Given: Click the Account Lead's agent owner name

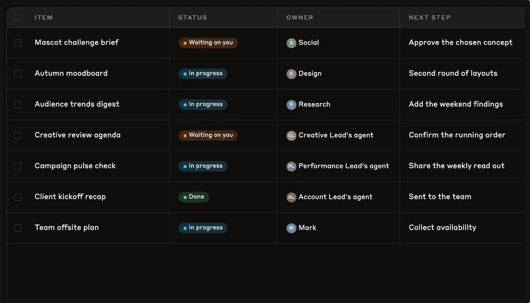Looking at the screenshot, I should click(336, 197).
